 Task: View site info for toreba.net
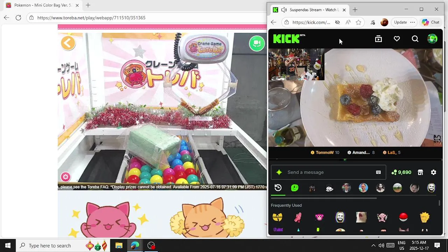coord(31,17)
